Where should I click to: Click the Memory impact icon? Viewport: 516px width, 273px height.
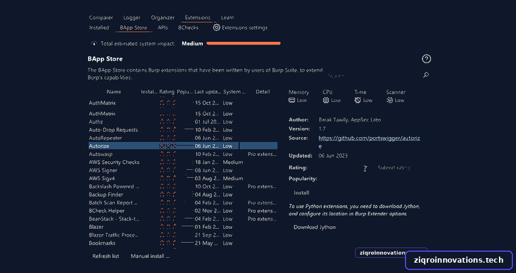coord(291,100)
